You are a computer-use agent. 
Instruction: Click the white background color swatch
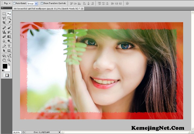(x=8, y=69)
